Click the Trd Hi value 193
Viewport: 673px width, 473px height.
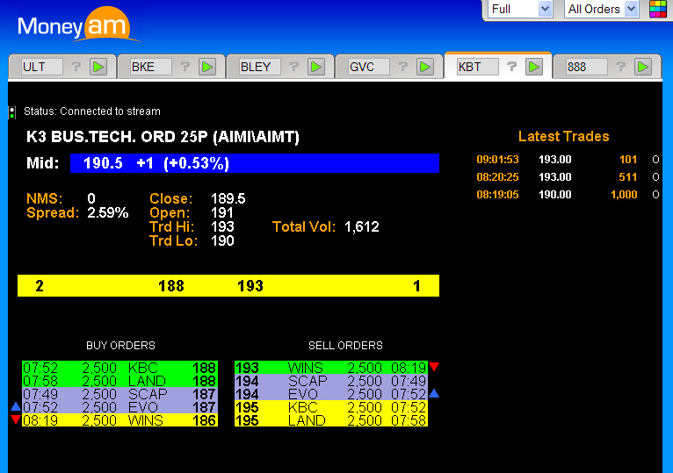[222, 227]
